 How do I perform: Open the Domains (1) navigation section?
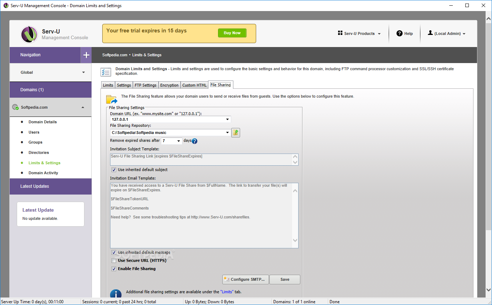[51, 90]
